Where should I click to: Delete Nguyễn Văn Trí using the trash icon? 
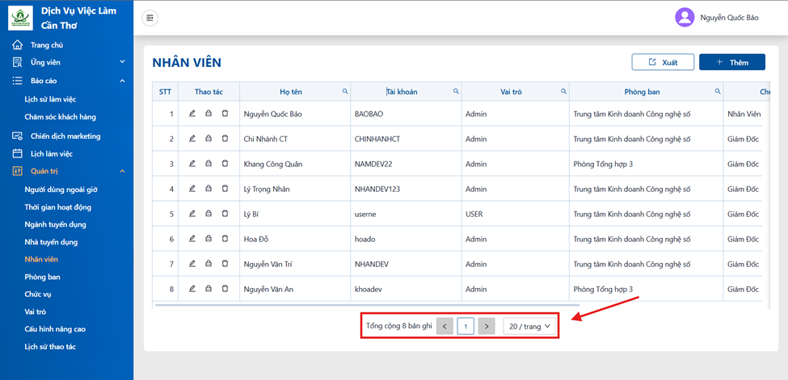(x=225, y=264)
